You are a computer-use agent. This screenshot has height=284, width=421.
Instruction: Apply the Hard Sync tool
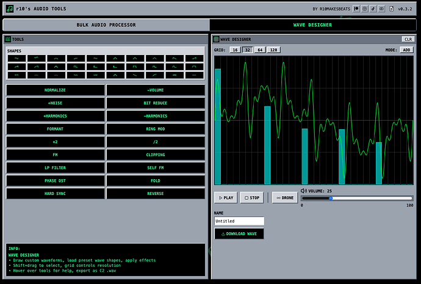point(55,194)
